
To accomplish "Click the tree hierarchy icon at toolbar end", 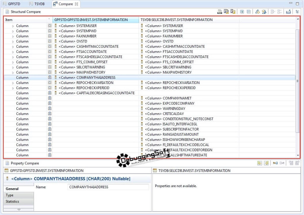I will click(x=297, y=12).
